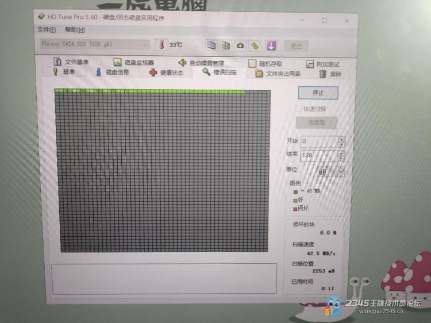Switch to the 文件夹占用率 tab
Viewport: 431px width, 323px height.
[278, 74]
